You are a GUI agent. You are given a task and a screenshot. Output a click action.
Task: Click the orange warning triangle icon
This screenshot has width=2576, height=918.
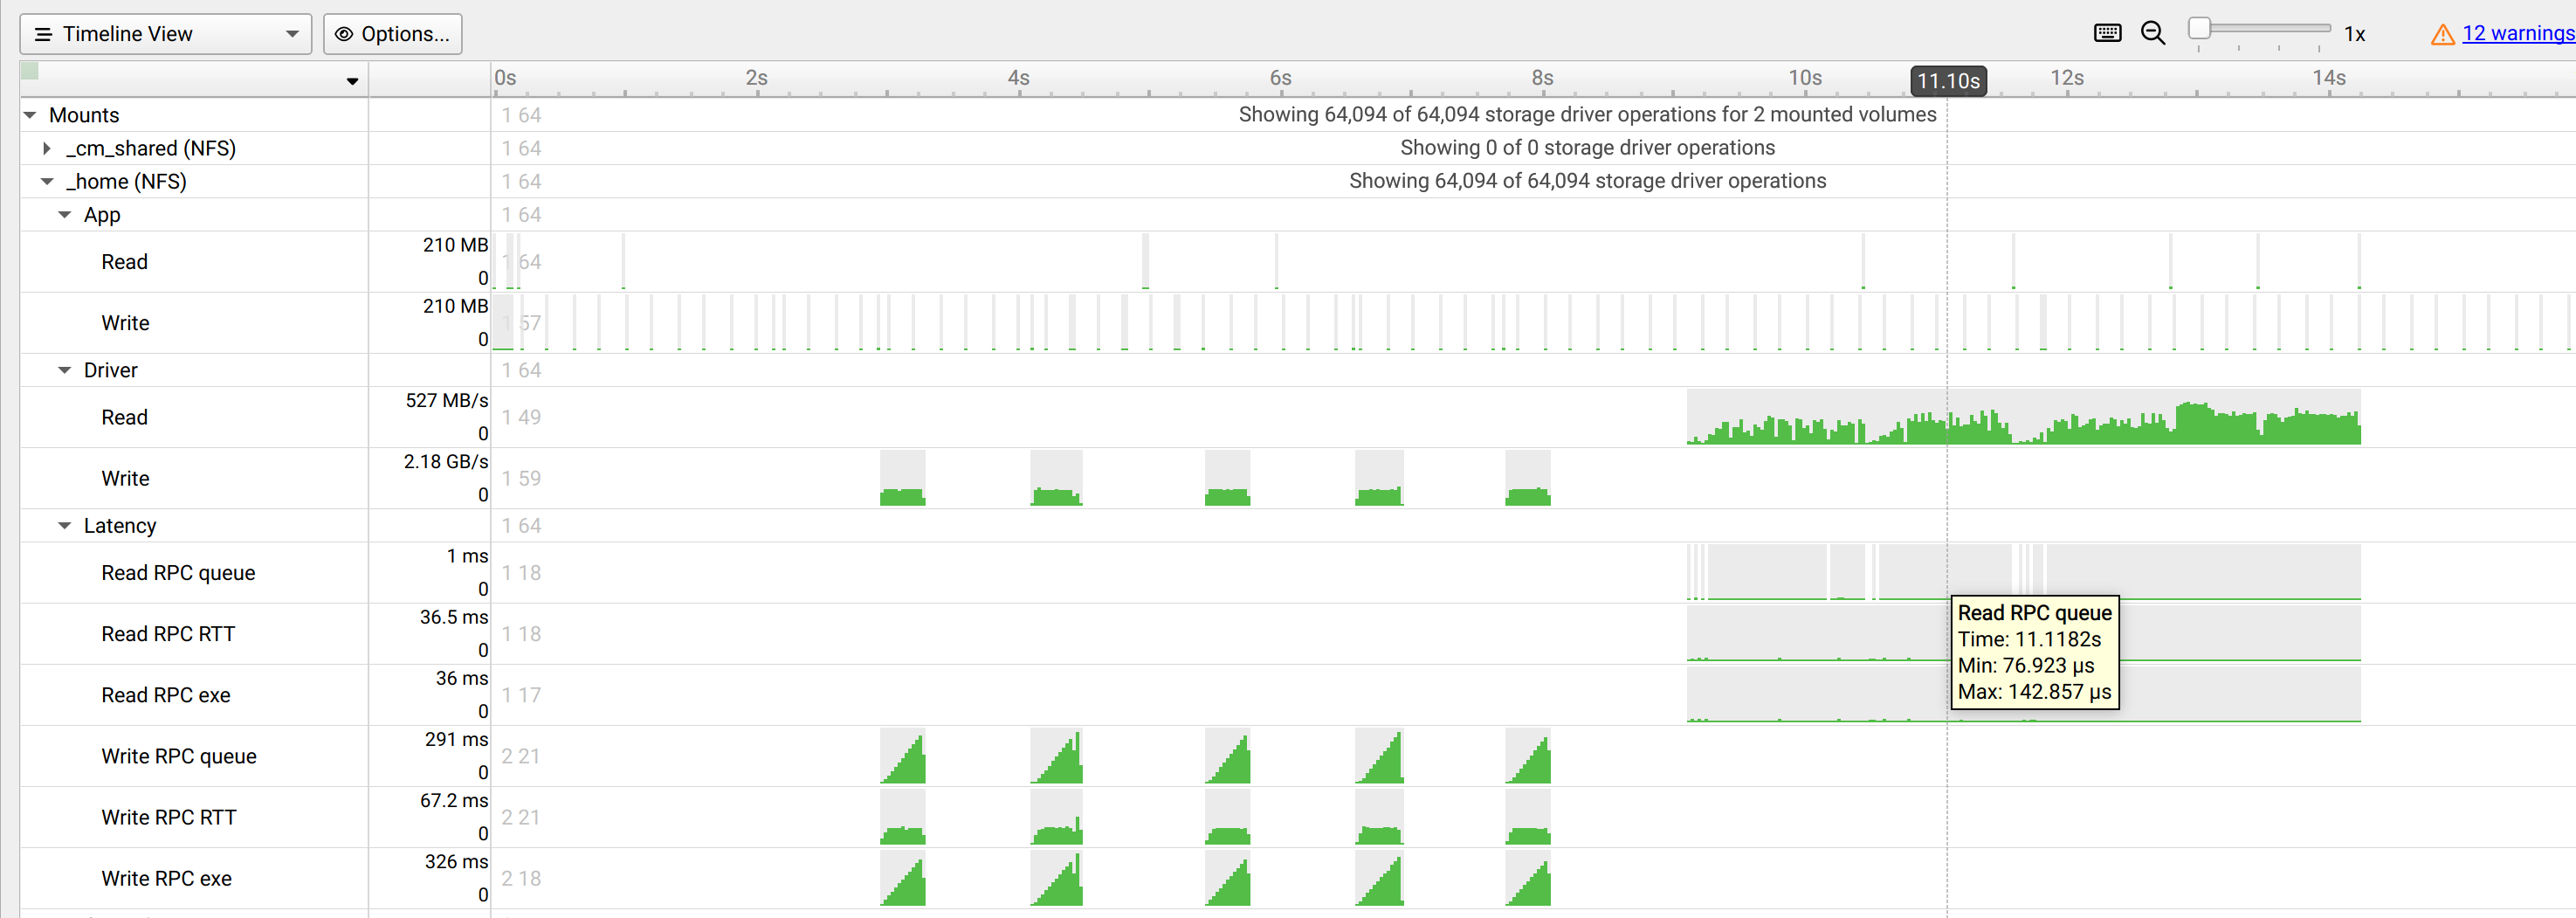point(2442,35)
